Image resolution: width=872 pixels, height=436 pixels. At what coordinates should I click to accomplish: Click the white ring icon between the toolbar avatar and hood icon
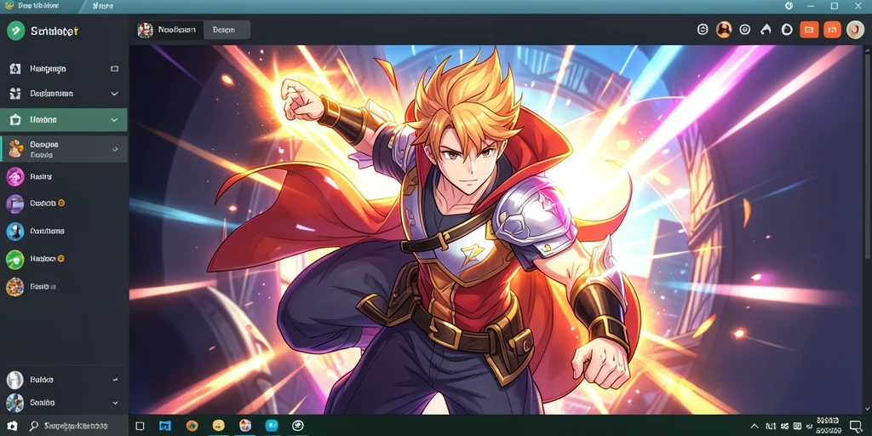[x=745, y=30]
